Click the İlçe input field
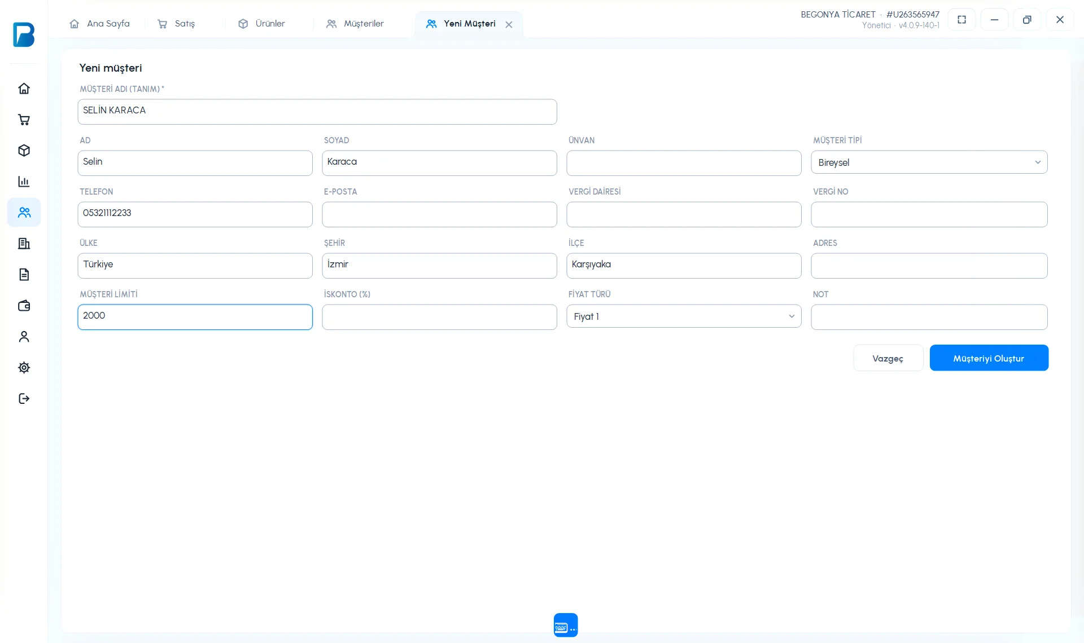 [x=684, y=266]
